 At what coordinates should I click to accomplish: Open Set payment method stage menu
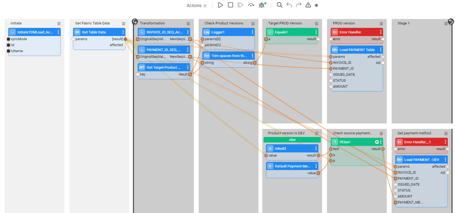pyautogui.click(x=446, y=133)
